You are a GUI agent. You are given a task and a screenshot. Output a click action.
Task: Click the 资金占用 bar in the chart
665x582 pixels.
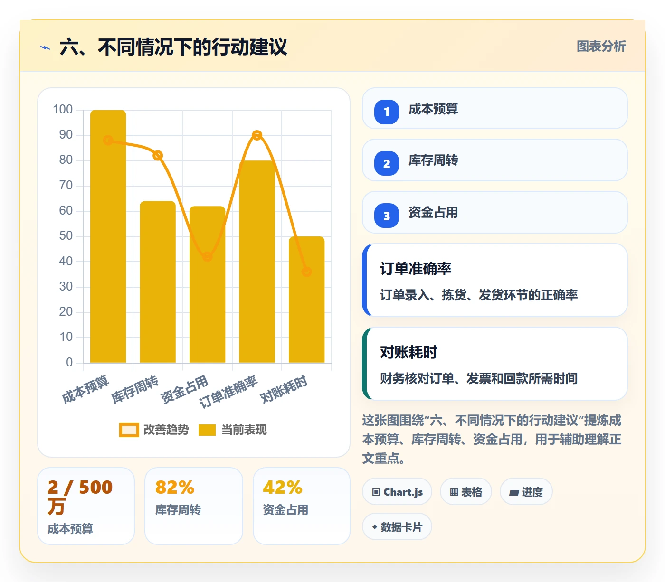pyautogui.click(x=207, y=284)
